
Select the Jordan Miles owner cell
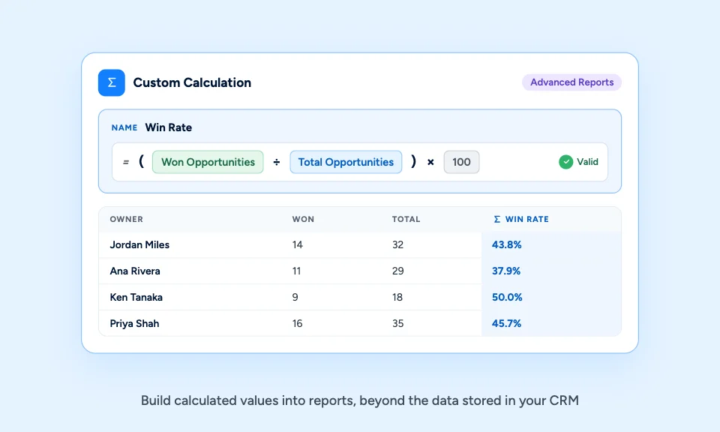139,244
